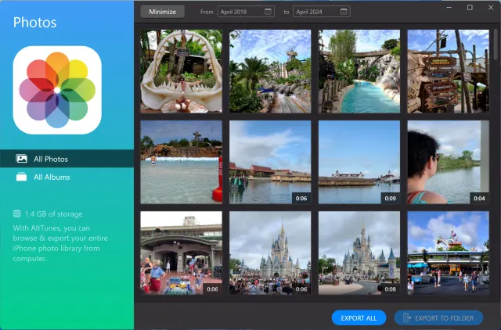Click the All Albums folder icon
The image size is (501, 330).
(x=22, y=178)
